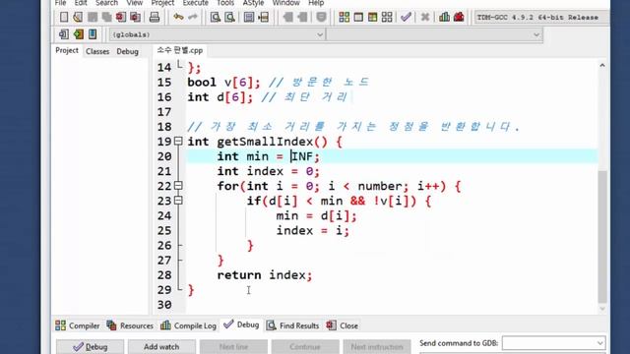The height and width of the screenshot is (354, 630).
Task: Collapse the for loop fold at line 22
Action: coord(178,186)
